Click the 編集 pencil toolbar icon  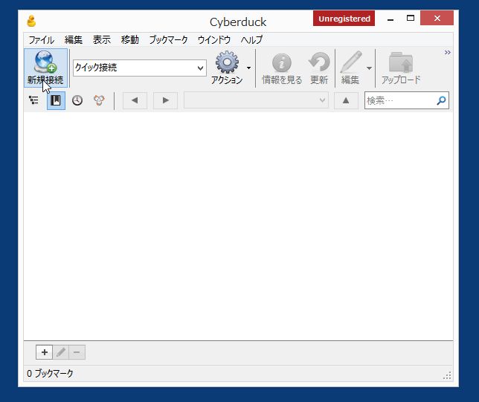(351, 62)
